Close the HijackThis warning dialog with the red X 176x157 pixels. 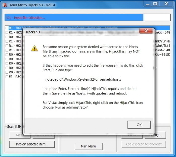[146, 31]
